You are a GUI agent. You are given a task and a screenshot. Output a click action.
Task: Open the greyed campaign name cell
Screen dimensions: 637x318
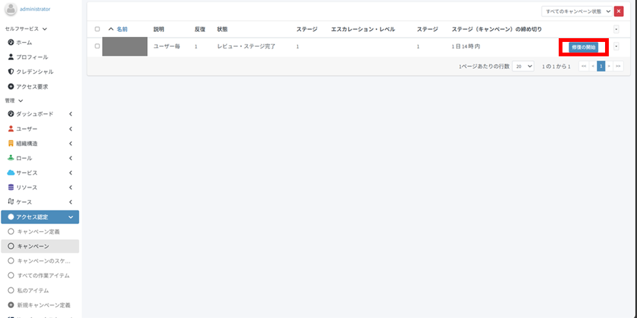[125, 46]
